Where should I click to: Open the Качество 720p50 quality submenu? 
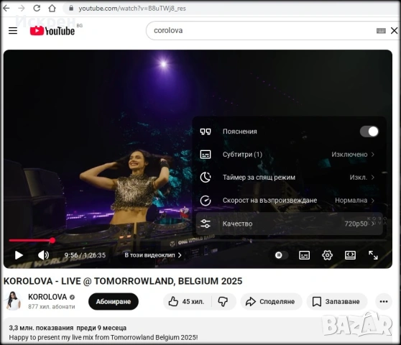(289, 224)
